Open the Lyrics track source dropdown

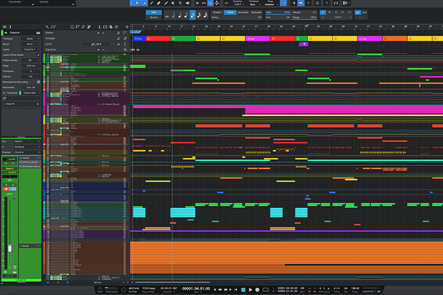[98, 44]
